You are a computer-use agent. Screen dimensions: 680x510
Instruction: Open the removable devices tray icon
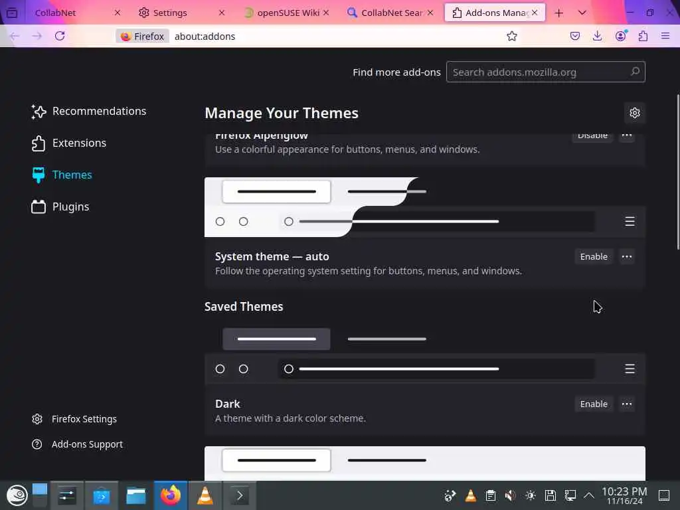click(x=551, y=495)
